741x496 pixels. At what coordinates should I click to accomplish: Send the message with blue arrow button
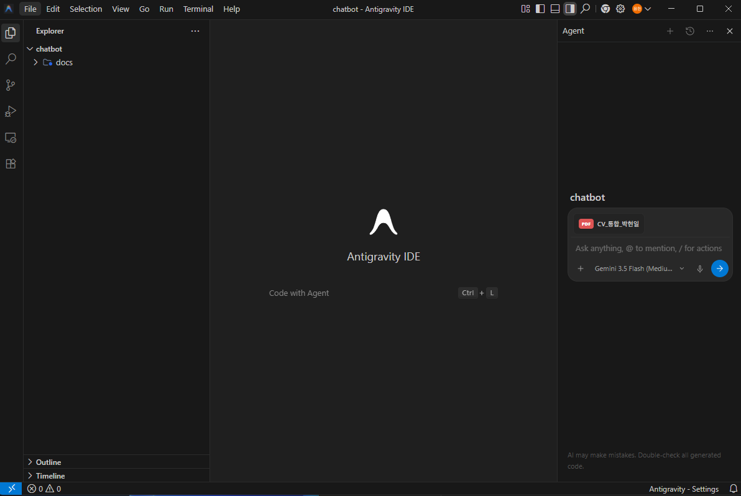[x=719, y=269]
